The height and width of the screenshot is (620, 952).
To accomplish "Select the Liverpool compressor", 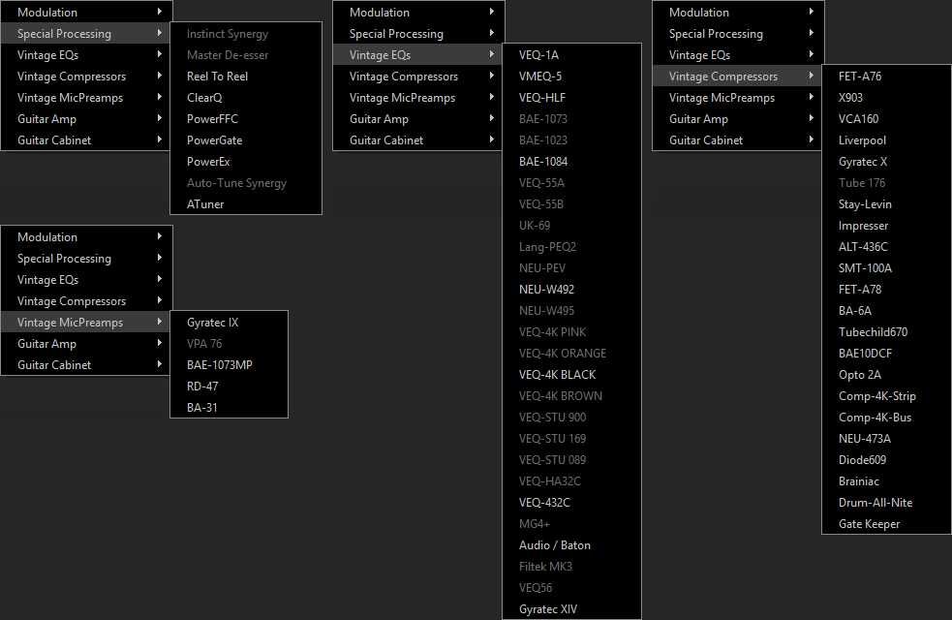I will 886,140.
